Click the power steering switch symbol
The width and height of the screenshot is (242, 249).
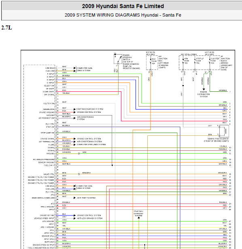[x=118, y=59]
